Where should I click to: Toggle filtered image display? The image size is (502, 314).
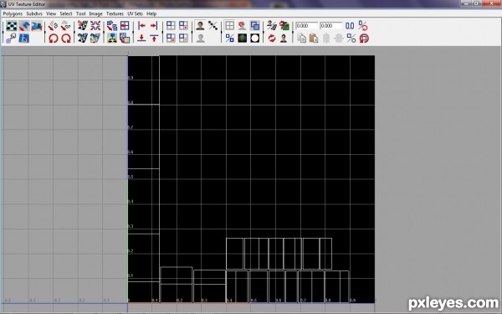(213, 26)
